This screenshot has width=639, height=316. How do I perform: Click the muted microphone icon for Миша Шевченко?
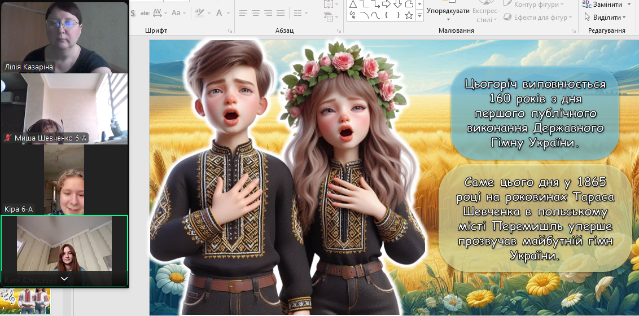tap(7, 138)
